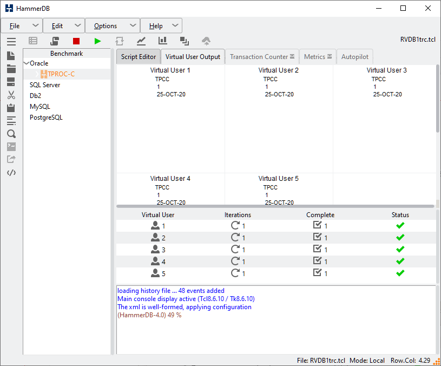Click the magnifying glass search icon
The height and width of the screenshot is (366, 441).
tap(11, 134)
